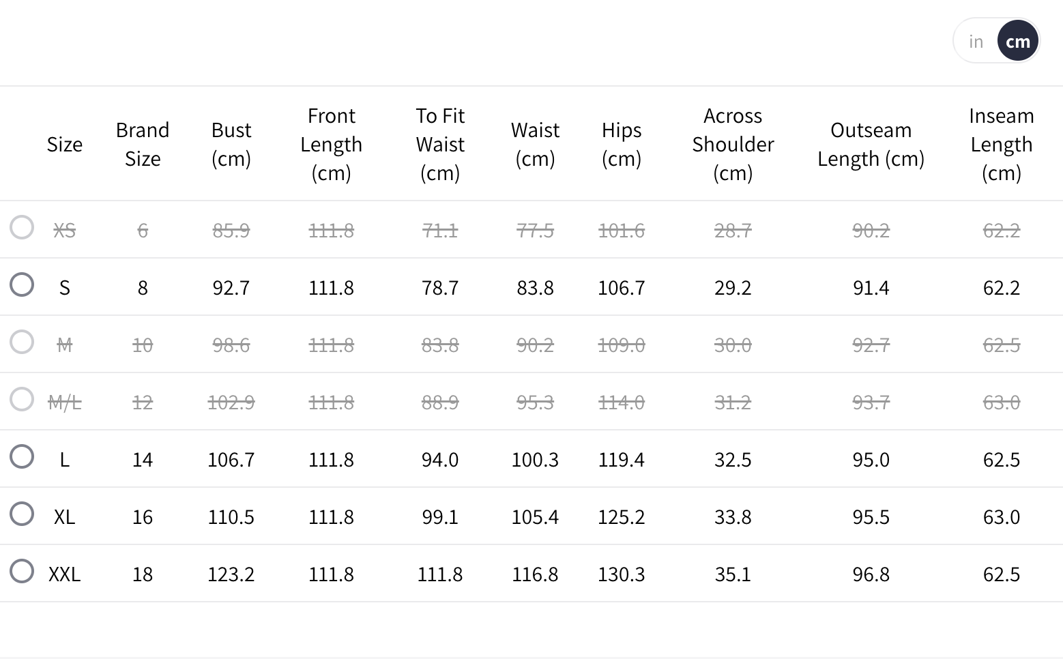Click the Brand Size column header
The image size is (1063, 659).
click(x=143, y=145)
